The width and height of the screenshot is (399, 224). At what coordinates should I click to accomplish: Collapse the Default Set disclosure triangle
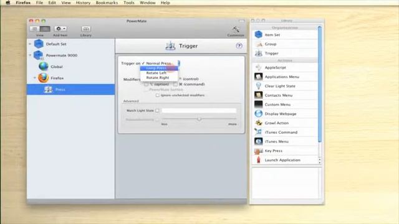coord(30,44)
